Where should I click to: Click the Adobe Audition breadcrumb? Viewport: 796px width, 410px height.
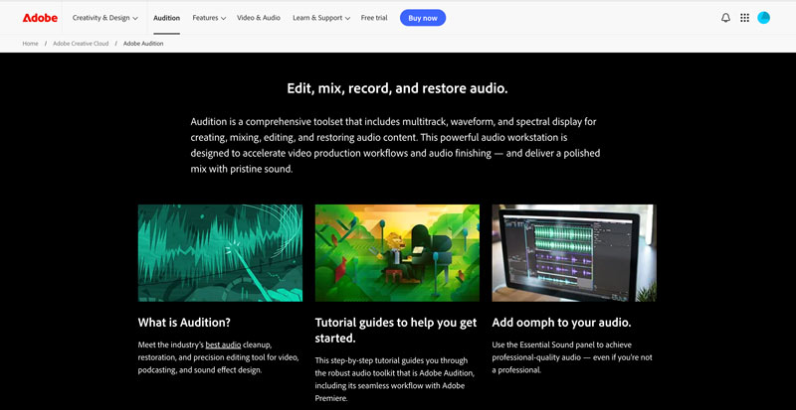click(x=143, y=44)
